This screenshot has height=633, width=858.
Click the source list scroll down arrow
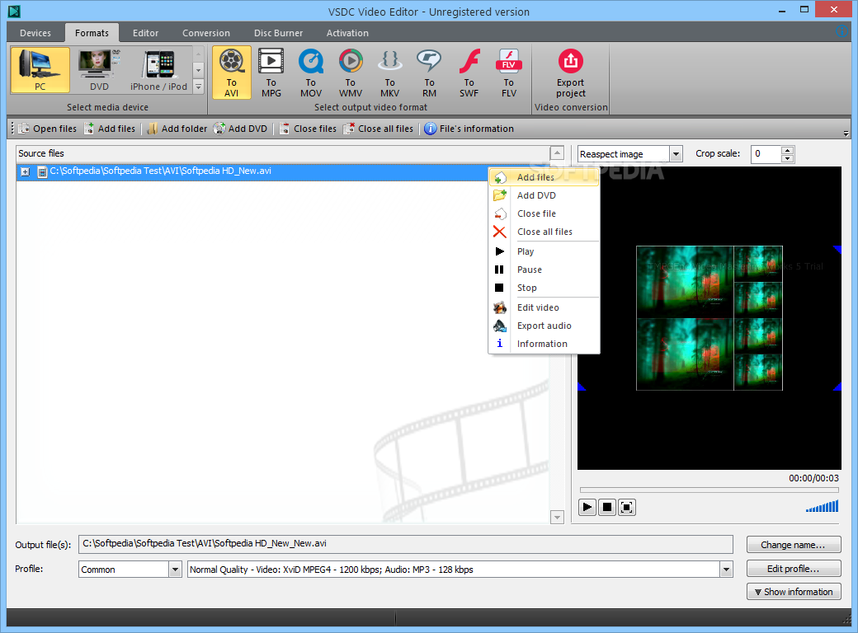557,517
